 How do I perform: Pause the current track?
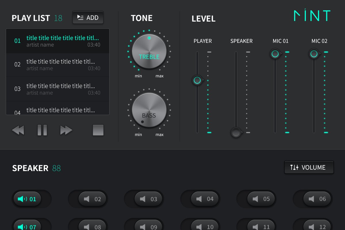42,130
